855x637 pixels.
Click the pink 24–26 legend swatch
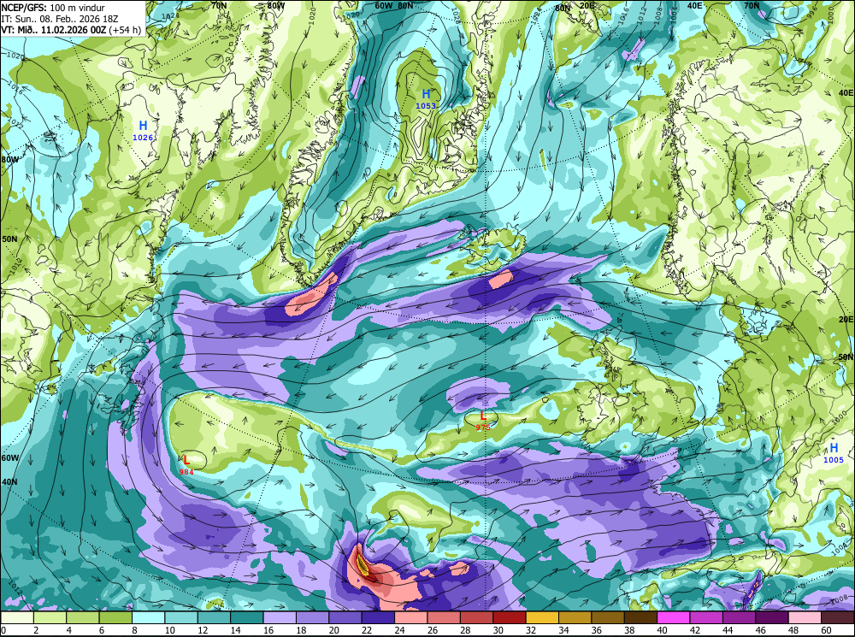[410, 617]
